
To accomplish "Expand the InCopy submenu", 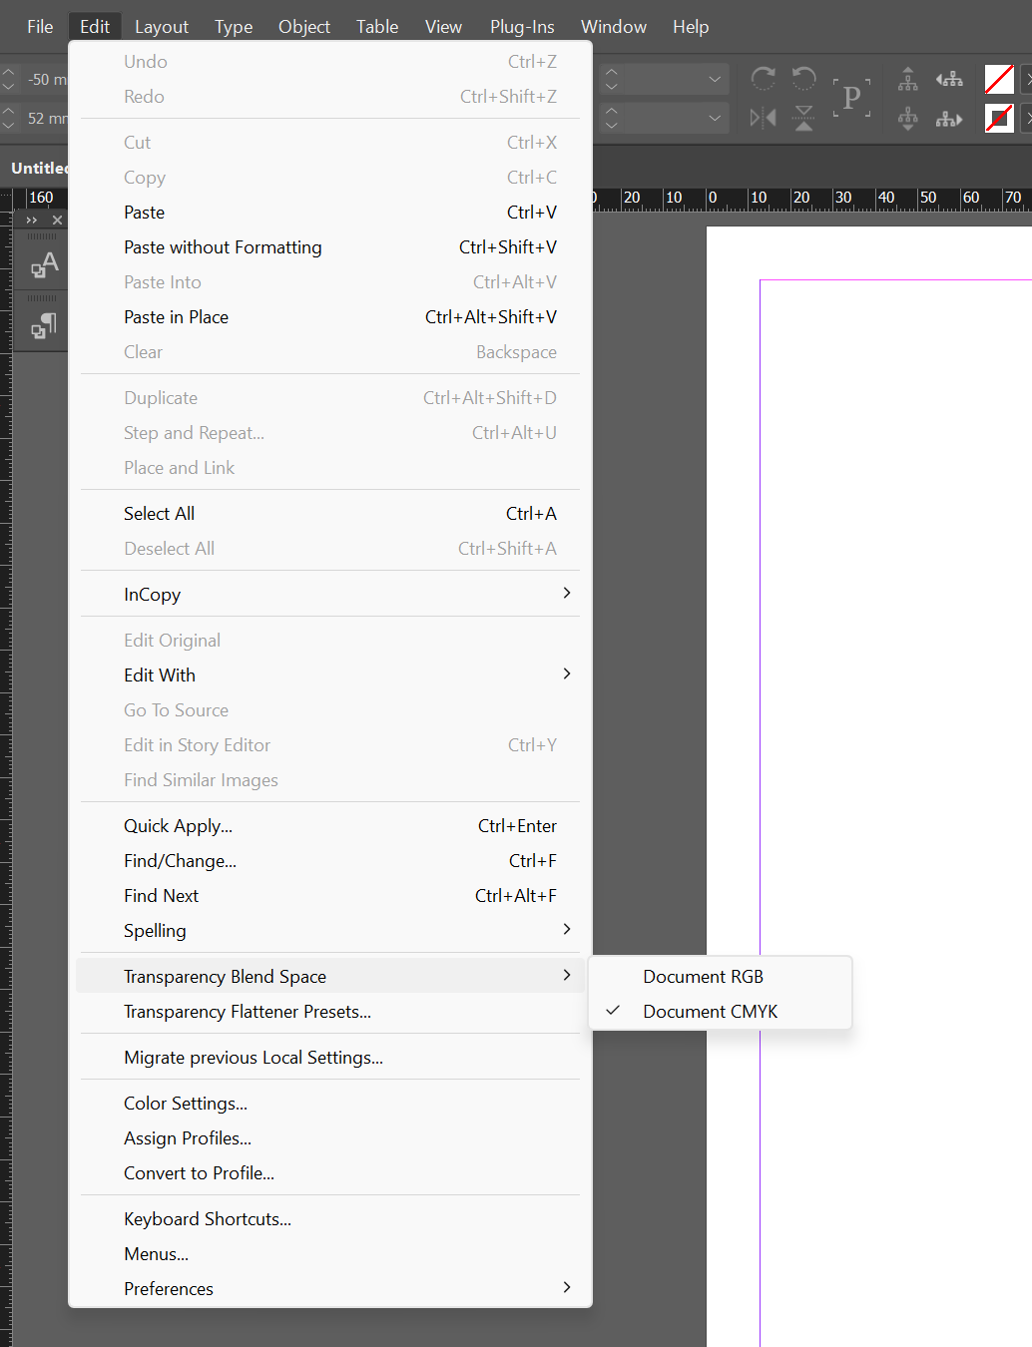I will (567, 594).
